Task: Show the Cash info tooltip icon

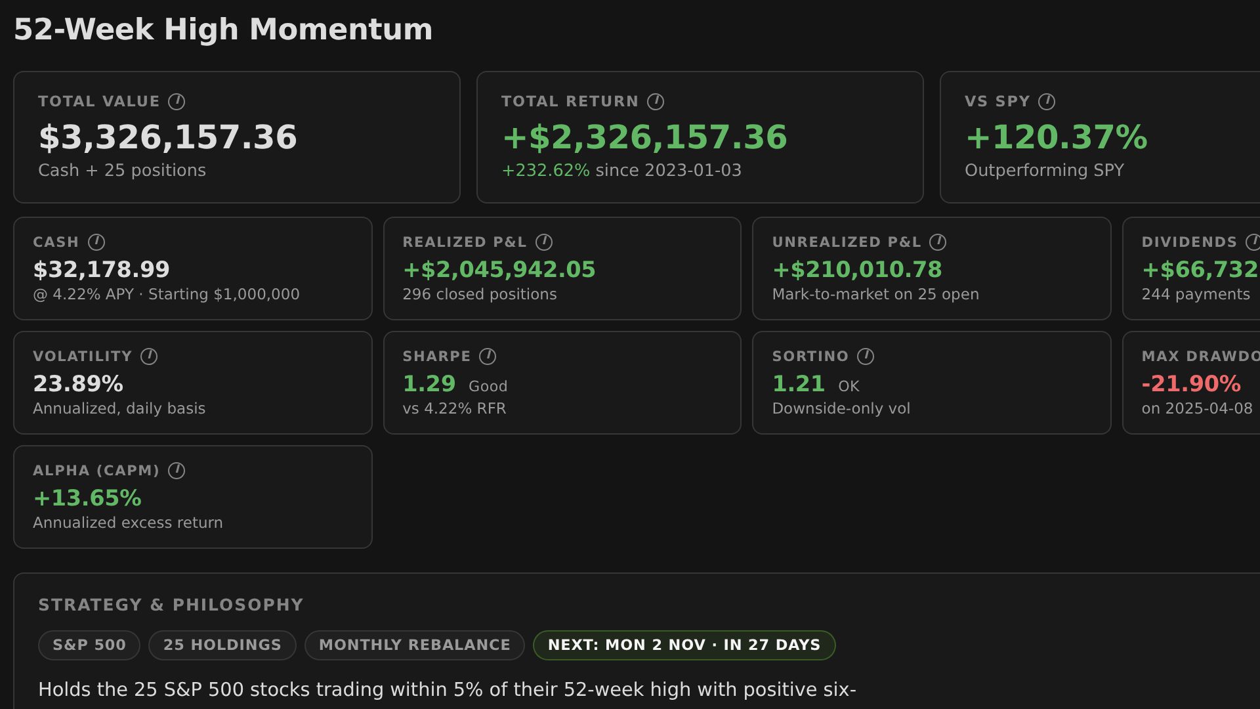Action: (96, 242)
